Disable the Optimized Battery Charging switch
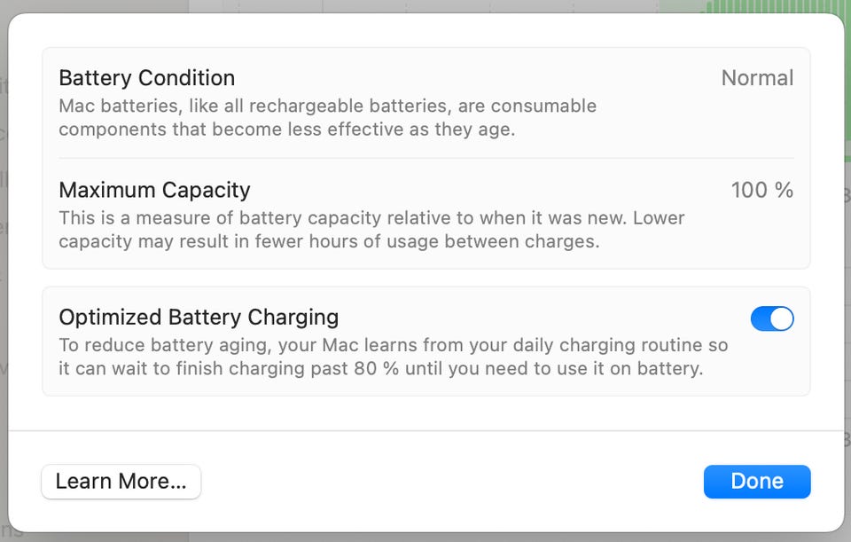This screenshot has width=851, height=542. point(771,318)
